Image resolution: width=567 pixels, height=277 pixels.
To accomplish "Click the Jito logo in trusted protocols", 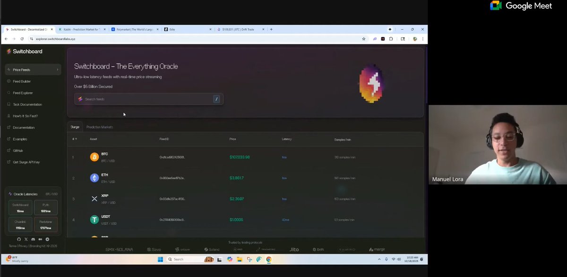I will pos(294,249).
